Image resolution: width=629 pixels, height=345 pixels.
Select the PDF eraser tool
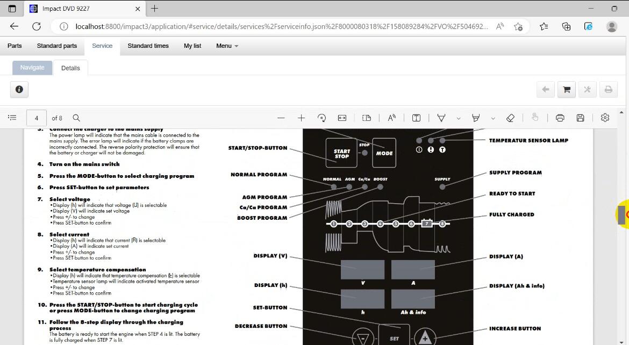pos(510,118)
